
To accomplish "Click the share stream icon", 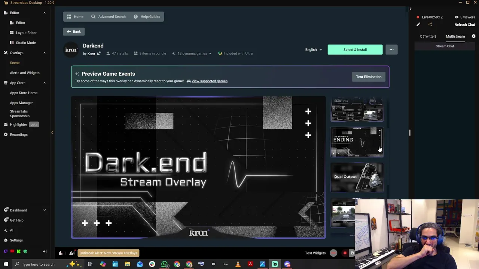I will pyautogui.click(x=430, y=25).
